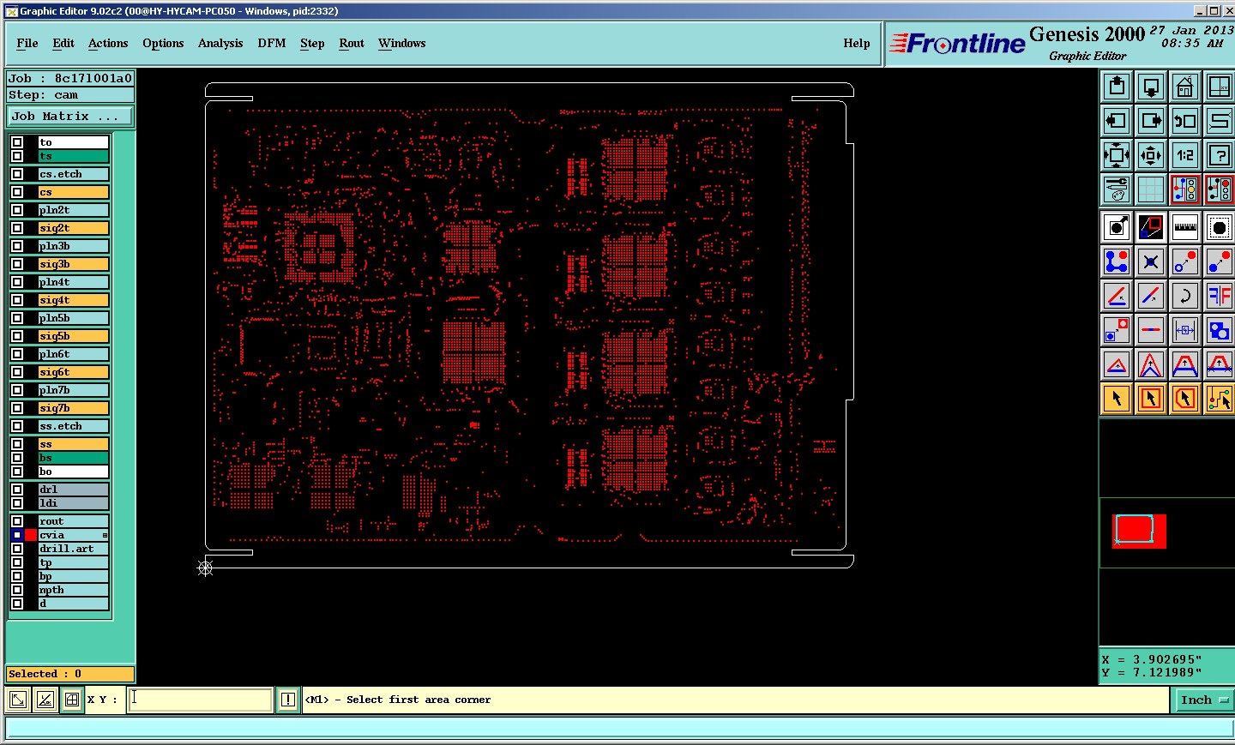Screen dimensions: 1235x745
Task: Click the pan up arrow icon
Action: (1117, 87)
